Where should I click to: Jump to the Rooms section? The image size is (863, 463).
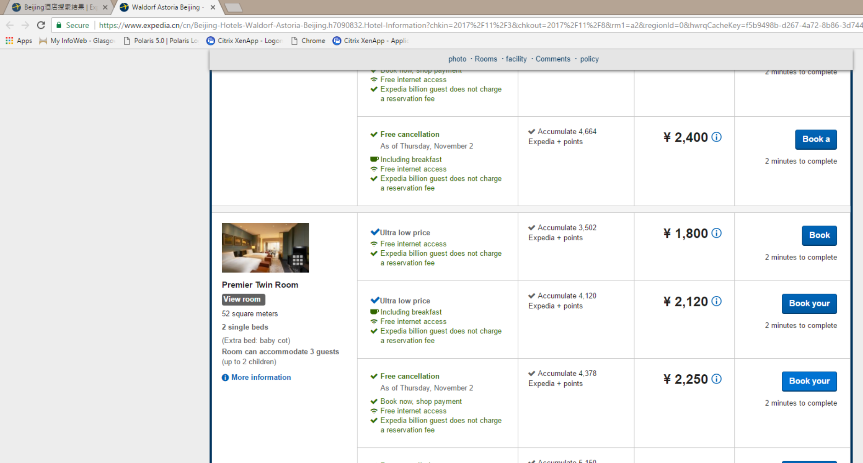[486, 59]
